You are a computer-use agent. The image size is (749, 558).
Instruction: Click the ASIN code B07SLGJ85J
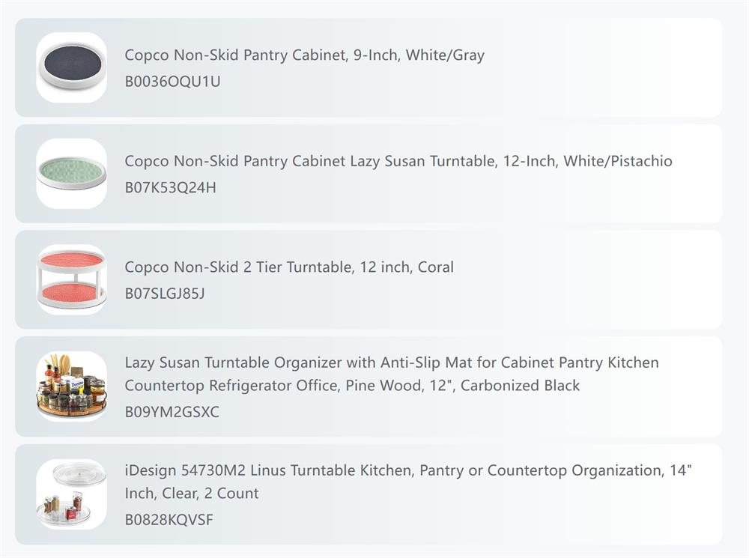(x=165, y=294)
